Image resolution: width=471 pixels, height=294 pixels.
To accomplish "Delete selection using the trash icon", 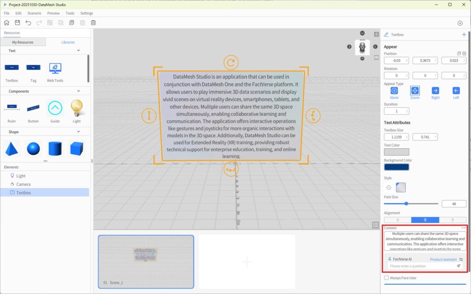I will click(x=93, y=23).
